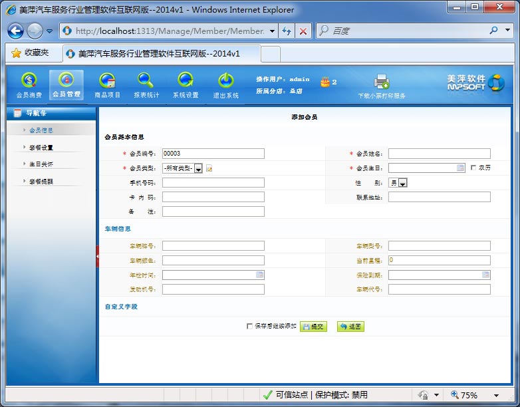
Task: Expand the 会员类型 dropdown list
Action: pyautogui.click(x=198, y=169)
